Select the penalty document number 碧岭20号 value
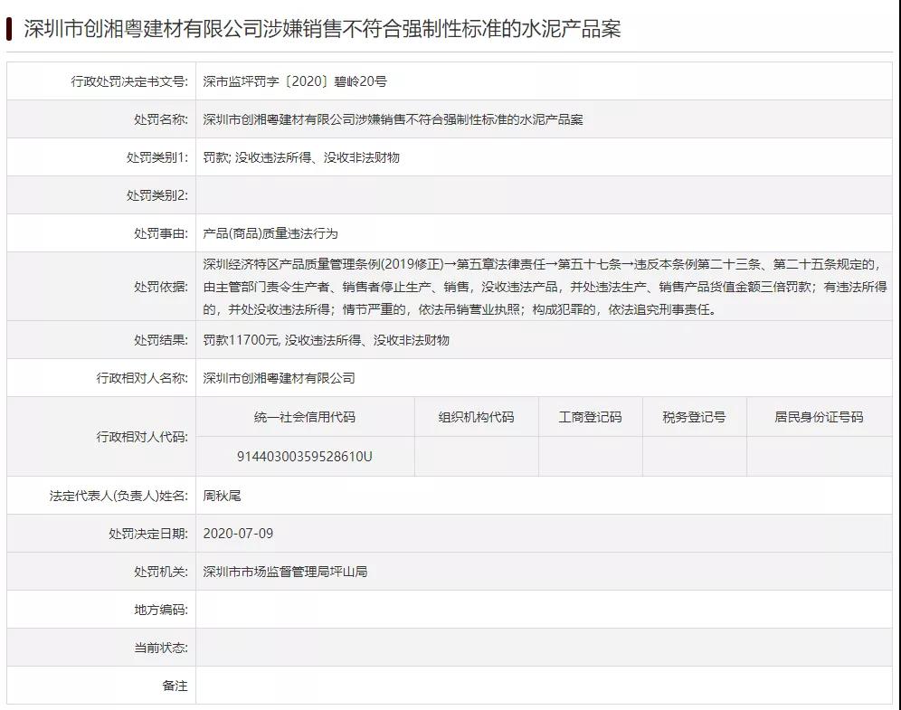 tap(295, 81)
